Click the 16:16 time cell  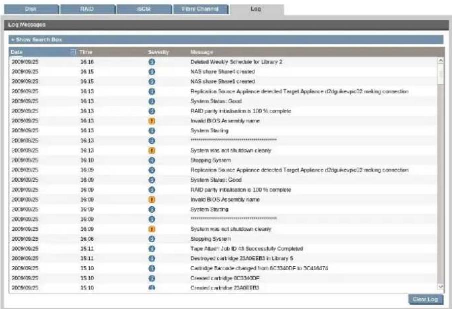pos(87,62)
